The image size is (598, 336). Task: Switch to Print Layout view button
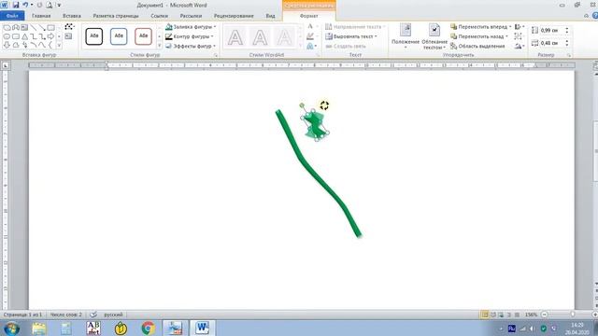coord(485,315)
